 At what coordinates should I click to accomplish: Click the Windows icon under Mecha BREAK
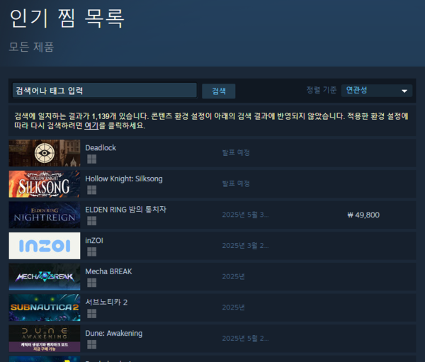[91, 283]
